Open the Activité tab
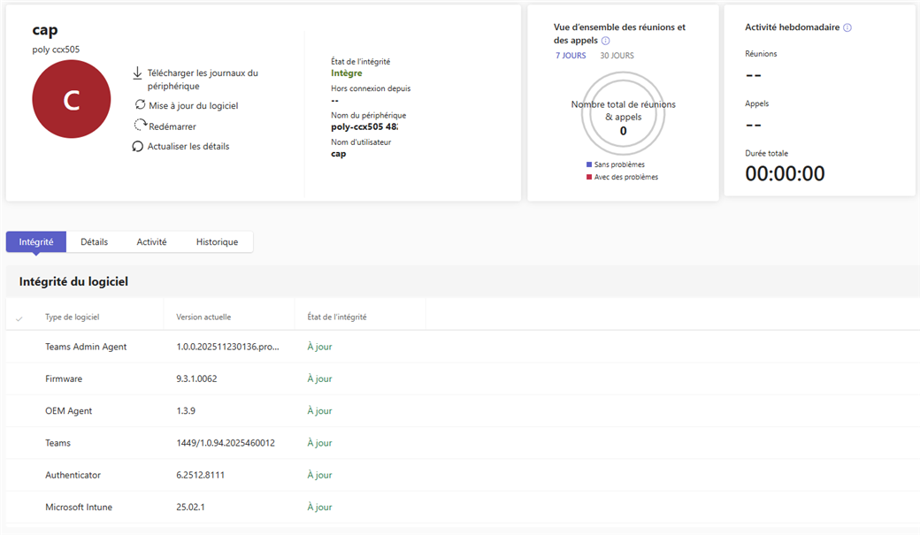Image resolution: width=920 pixels, height=535 pixels. [x=151, y=241]
